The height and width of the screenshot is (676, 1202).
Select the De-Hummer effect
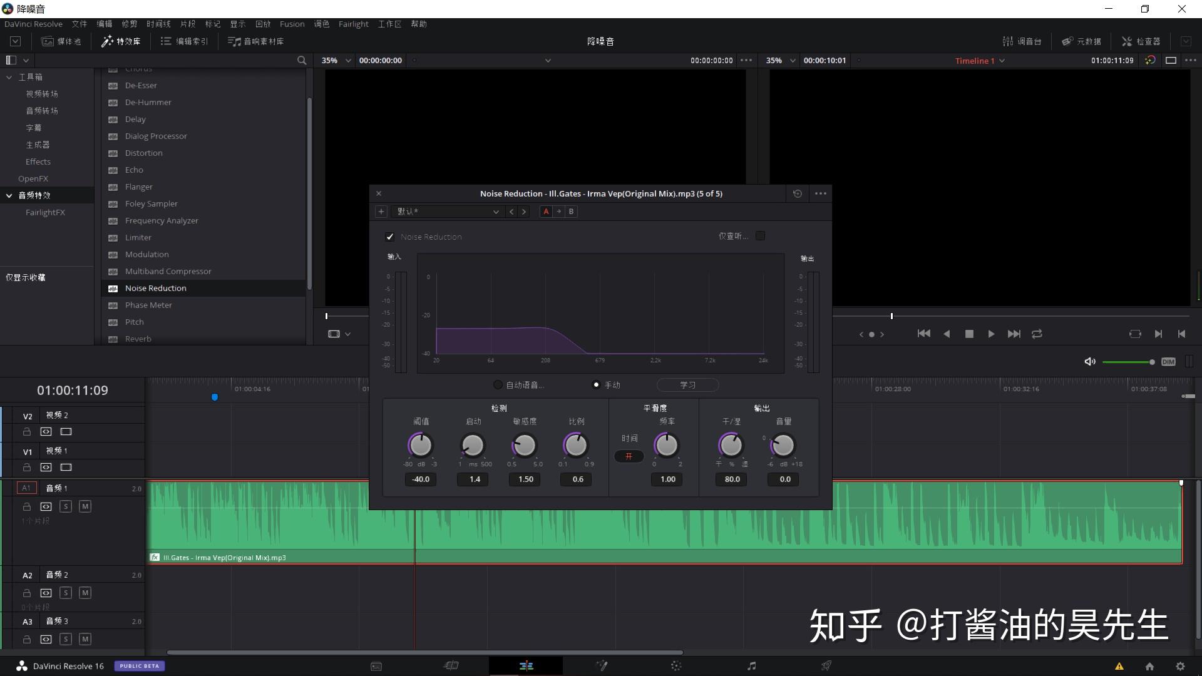203,102
